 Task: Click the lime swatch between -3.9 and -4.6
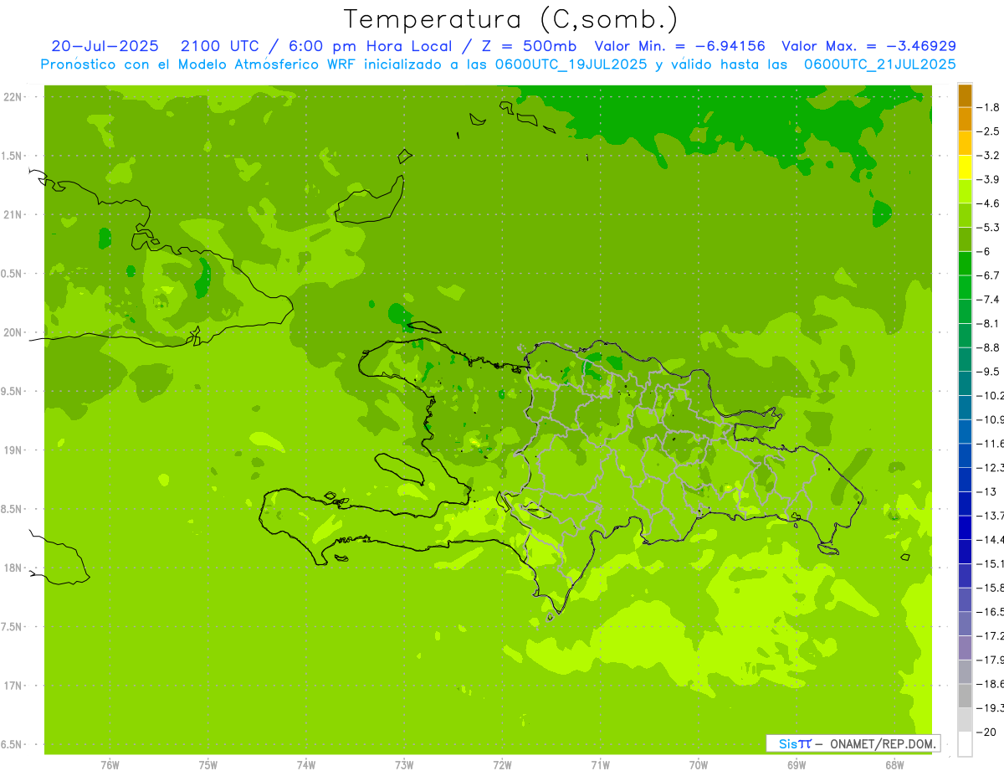965,192
